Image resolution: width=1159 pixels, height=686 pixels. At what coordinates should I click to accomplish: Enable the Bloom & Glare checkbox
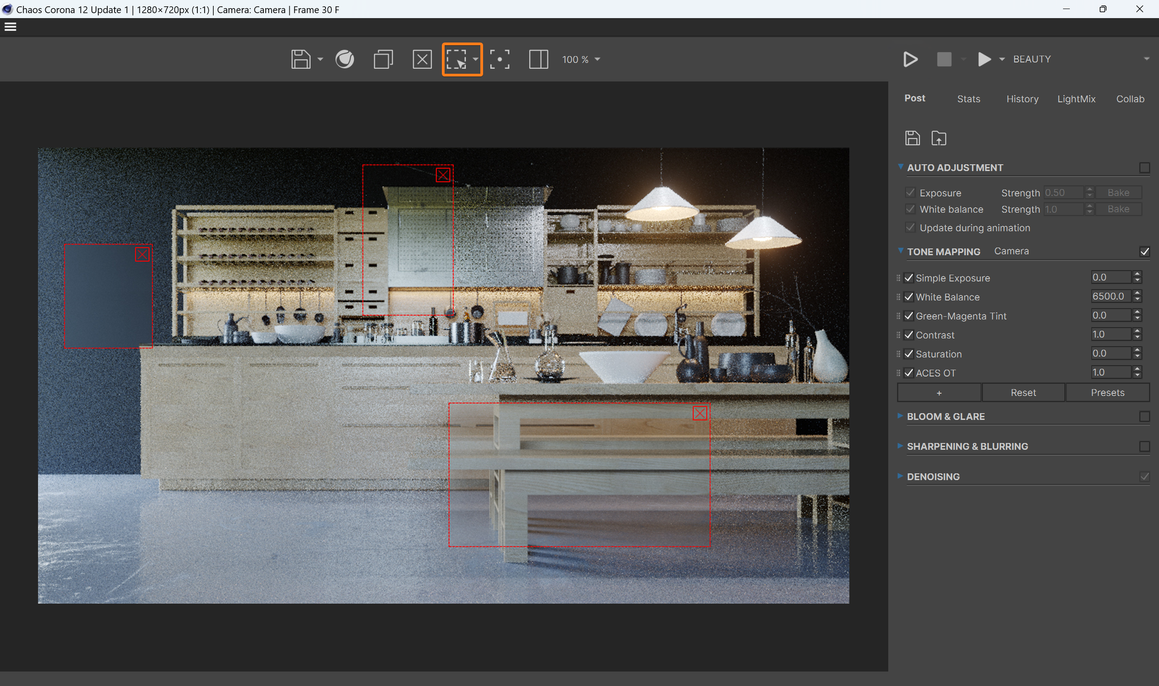coord(1144,416)
